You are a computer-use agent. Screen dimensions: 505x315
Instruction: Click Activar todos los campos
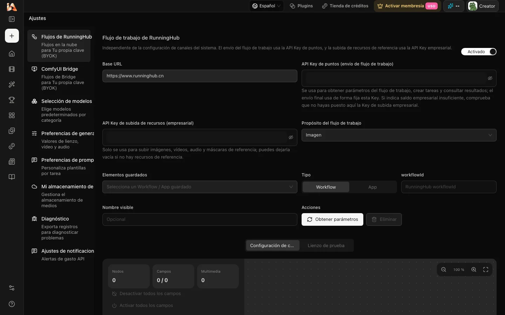pyautogui.click(x=142, y=306)
